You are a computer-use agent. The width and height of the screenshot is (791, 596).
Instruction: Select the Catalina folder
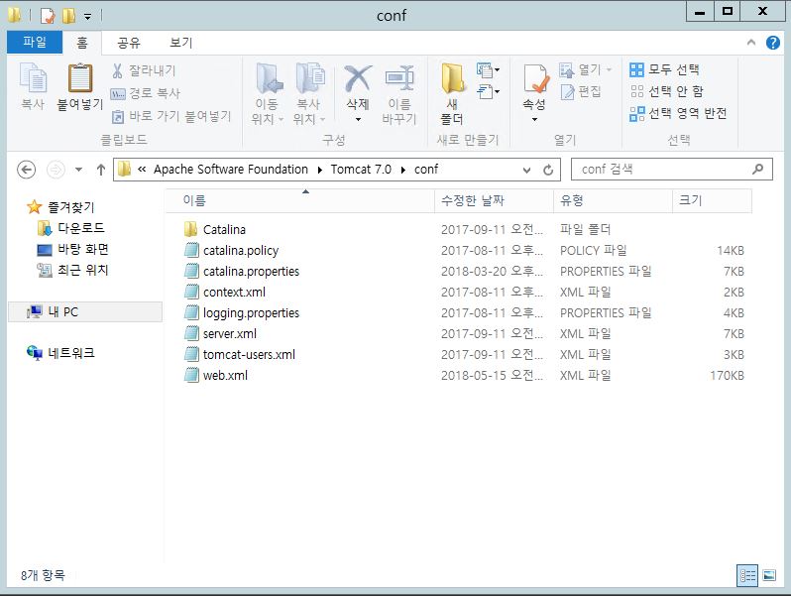coord(224,230)
